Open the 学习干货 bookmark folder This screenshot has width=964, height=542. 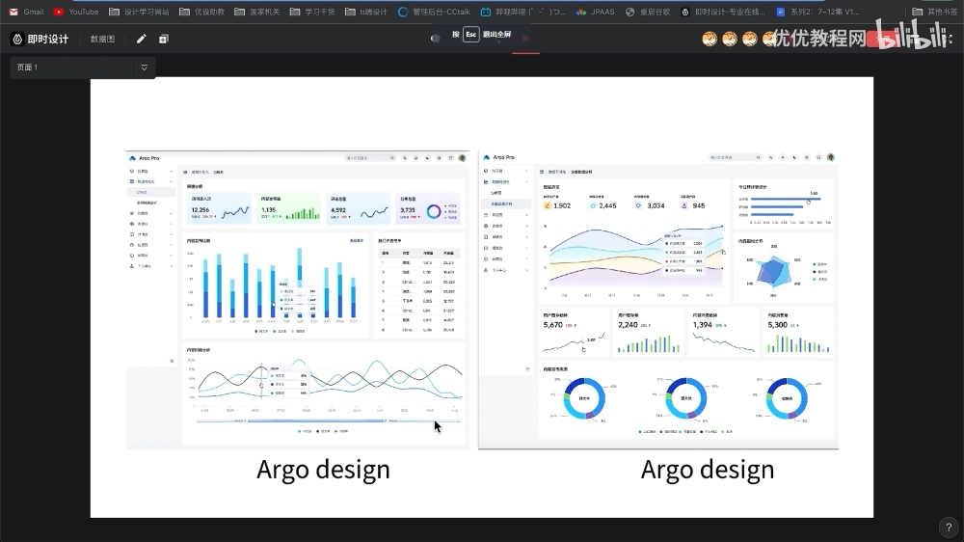pos(312,12)
